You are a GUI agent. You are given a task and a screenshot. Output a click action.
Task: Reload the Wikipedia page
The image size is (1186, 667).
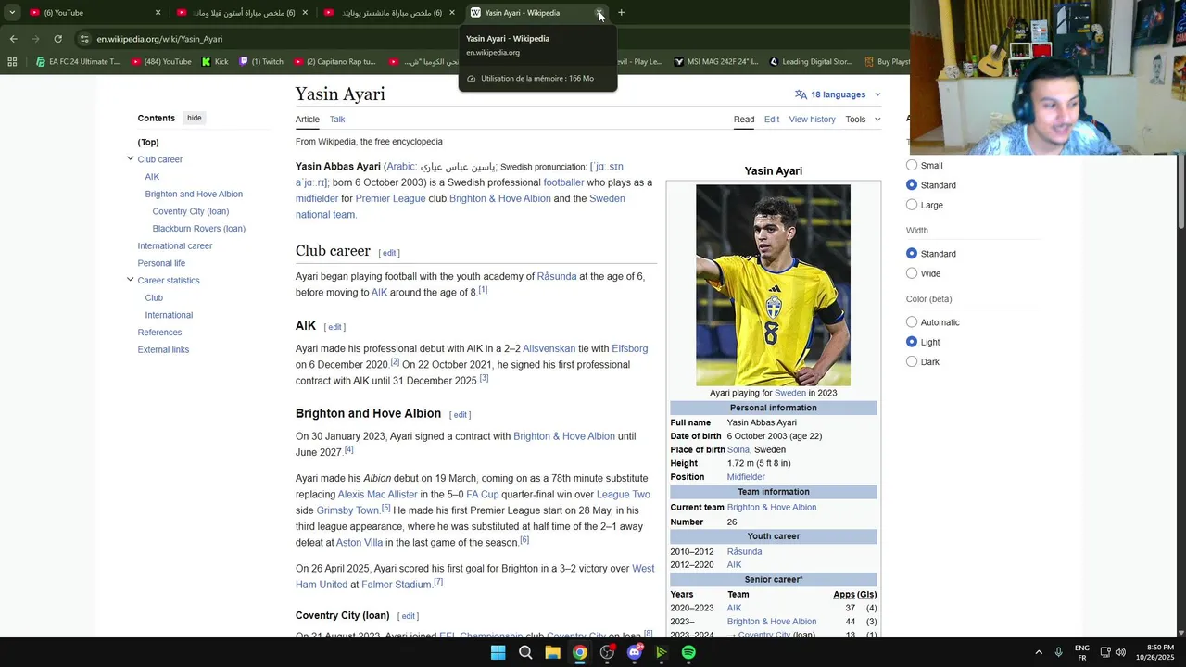pyautogui.click(x=57, y=39)
